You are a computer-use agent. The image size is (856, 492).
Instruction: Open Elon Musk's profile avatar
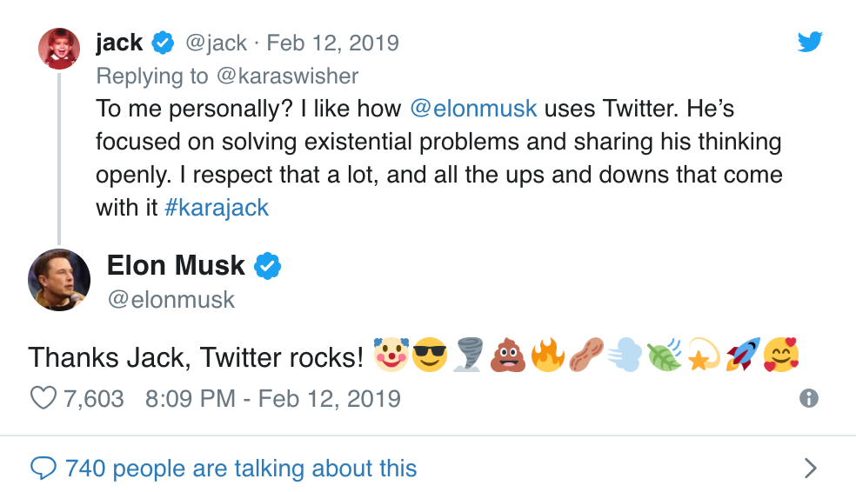(59, 280)
